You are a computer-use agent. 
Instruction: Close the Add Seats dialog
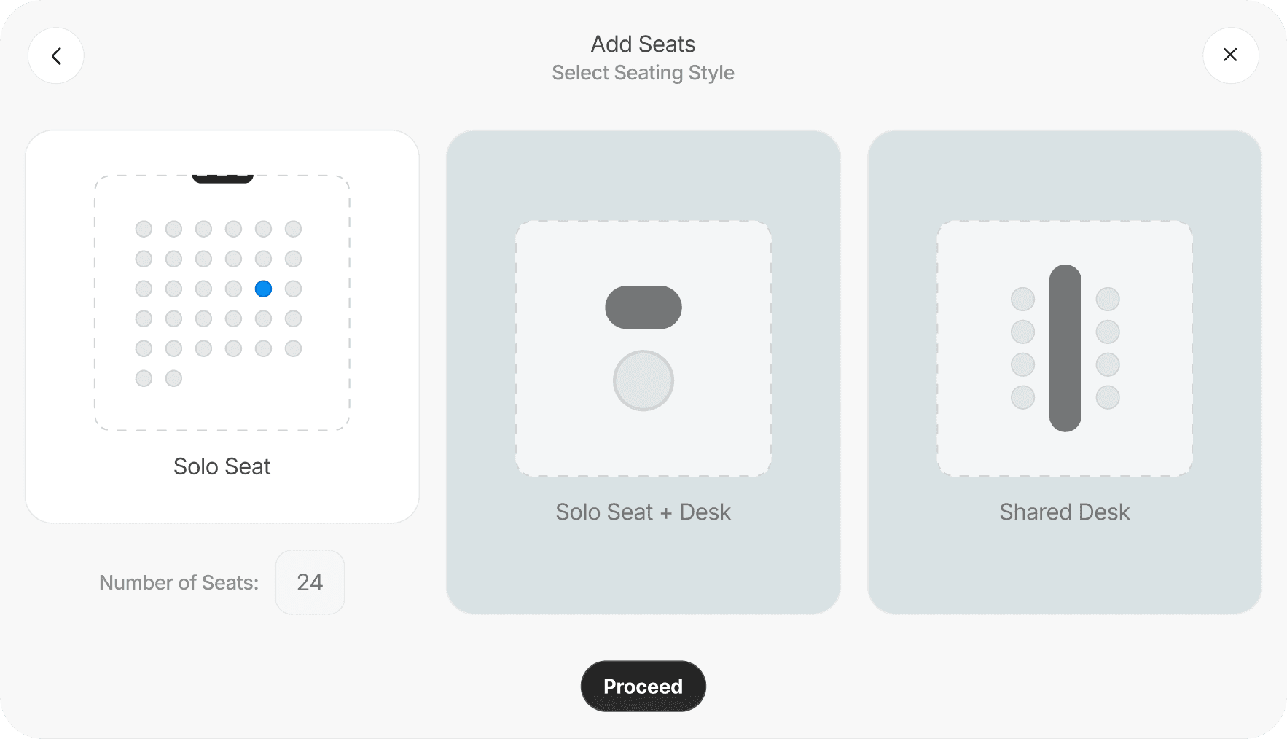pos(1230,55)
